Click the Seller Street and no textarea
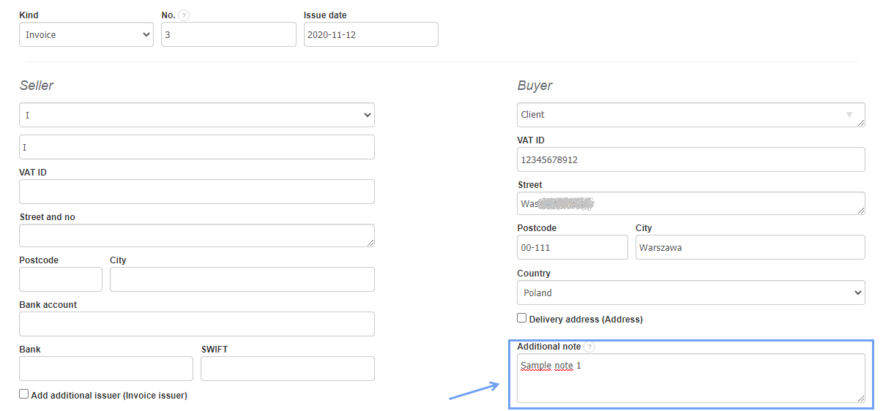The height and width of the screenshot is (411, 883). tap(197, 235)
